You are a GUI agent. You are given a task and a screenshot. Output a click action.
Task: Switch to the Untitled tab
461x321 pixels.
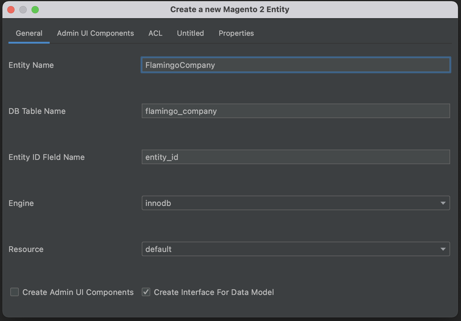click(x=191, y=33)
